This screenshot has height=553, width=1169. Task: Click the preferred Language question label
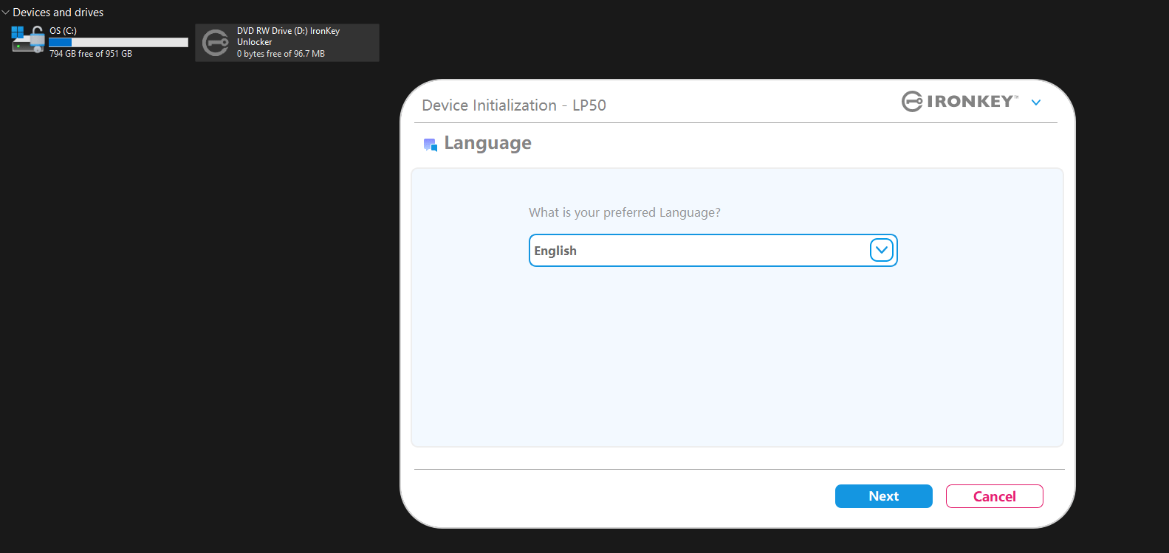(624, 212)
